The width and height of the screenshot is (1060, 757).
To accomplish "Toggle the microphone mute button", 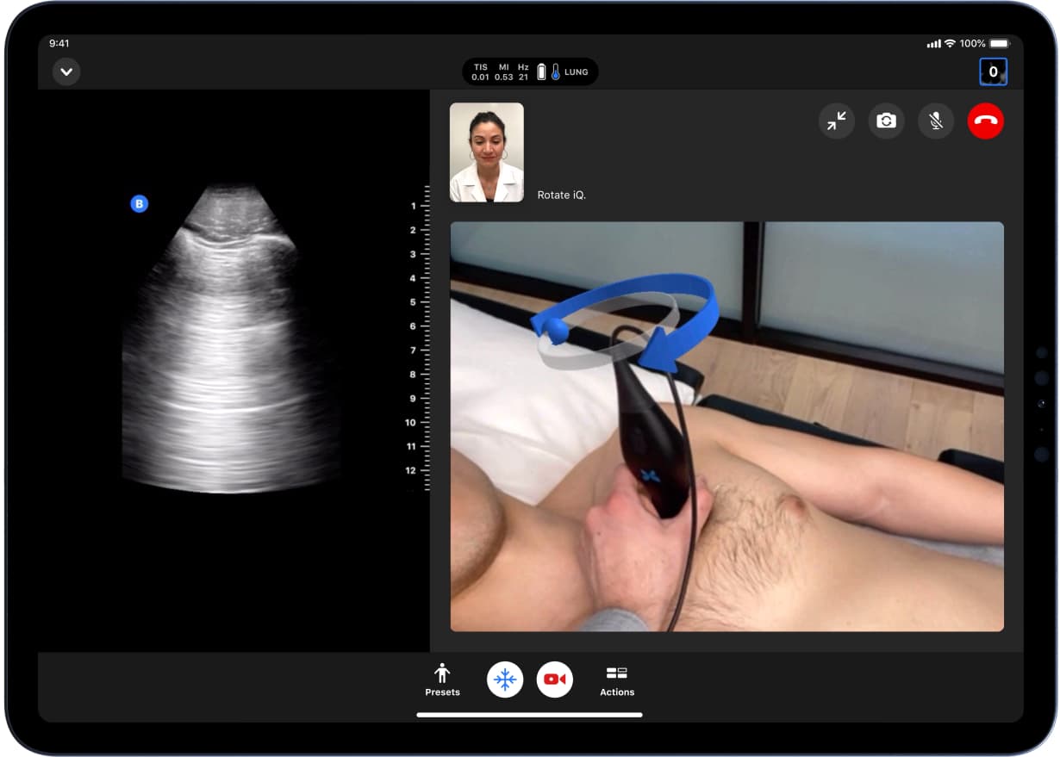I will 936,121.
